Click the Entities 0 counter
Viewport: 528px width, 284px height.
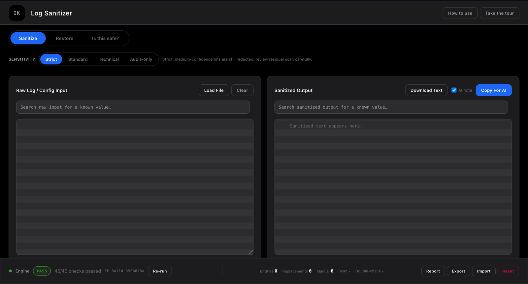pyautogui.click(x=269, y=271)
